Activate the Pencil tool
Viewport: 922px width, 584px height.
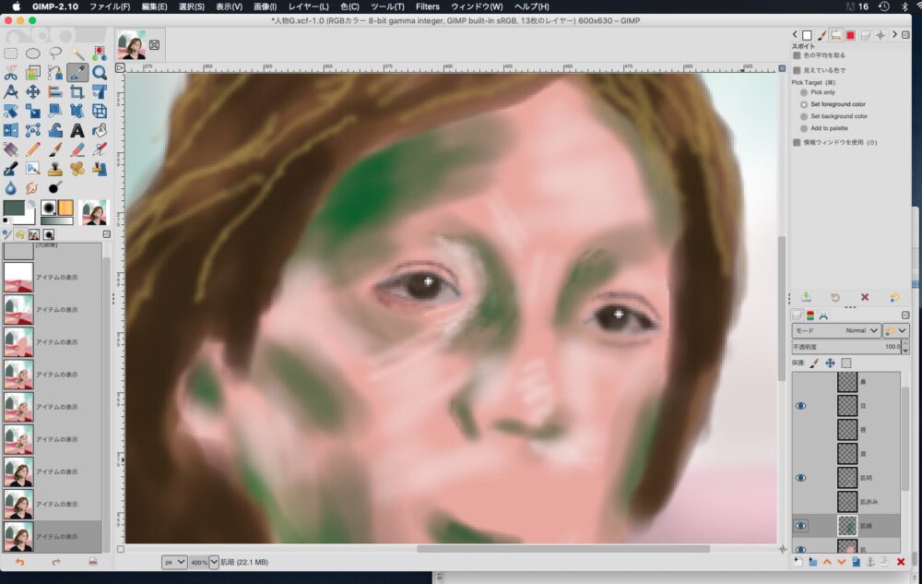point(33,149)
